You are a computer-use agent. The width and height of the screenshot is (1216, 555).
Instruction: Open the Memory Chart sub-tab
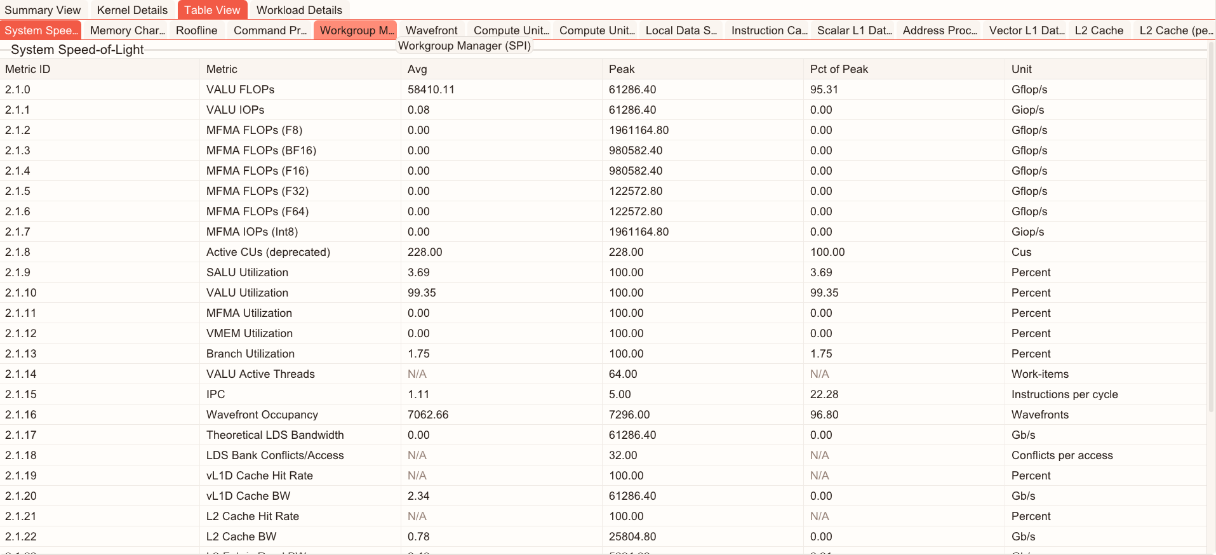click(x=127, y=30)
